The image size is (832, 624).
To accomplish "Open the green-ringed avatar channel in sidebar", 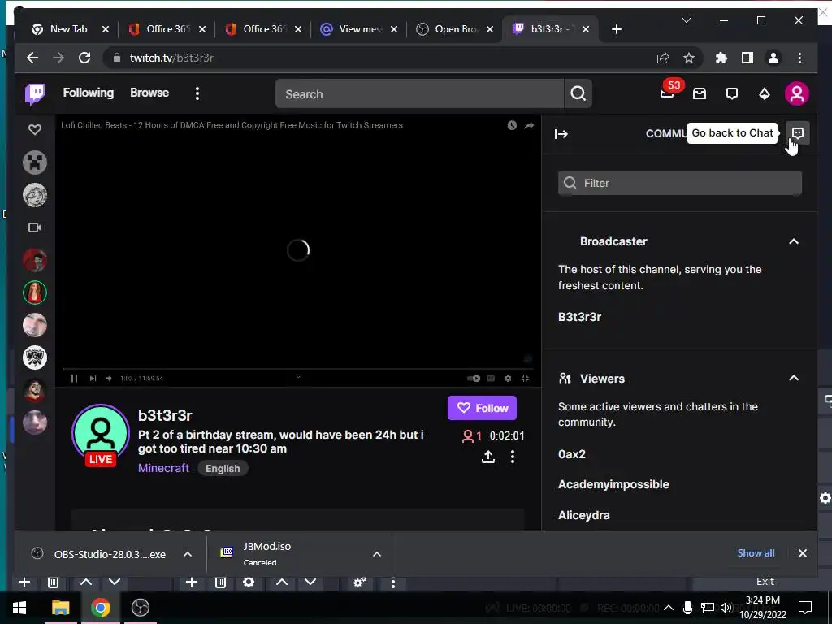I will pos(35,292).
